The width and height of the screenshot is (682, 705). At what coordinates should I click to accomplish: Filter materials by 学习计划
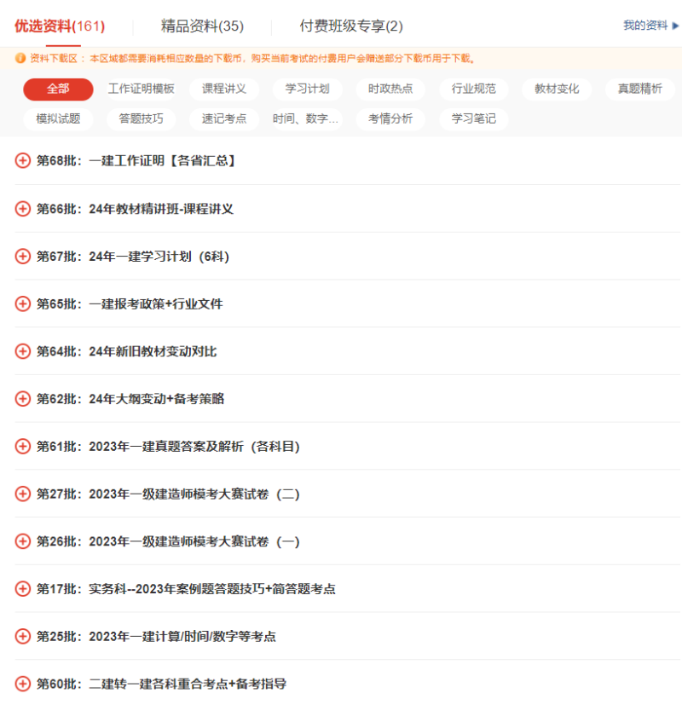309,89
